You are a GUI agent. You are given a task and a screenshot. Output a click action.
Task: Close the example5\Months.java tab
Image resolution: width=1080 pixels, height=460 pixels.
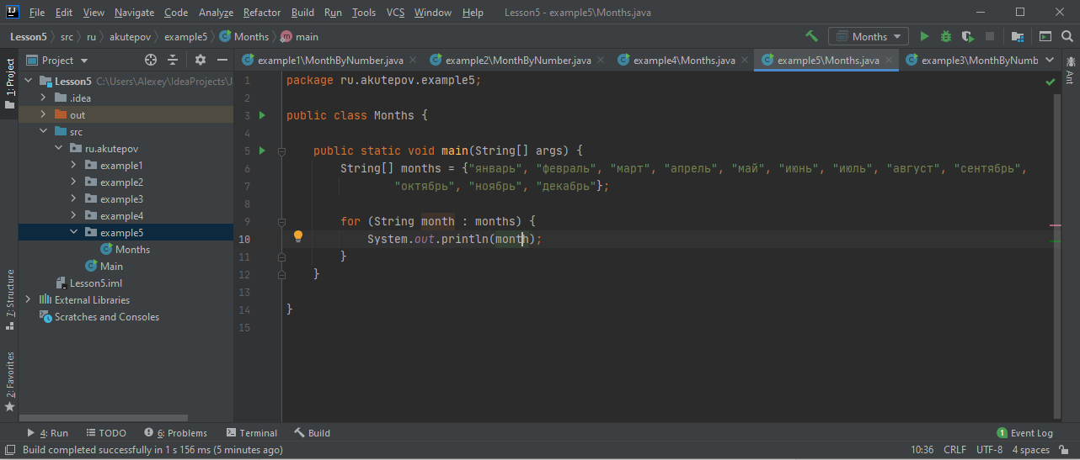(x=889, y=61)
